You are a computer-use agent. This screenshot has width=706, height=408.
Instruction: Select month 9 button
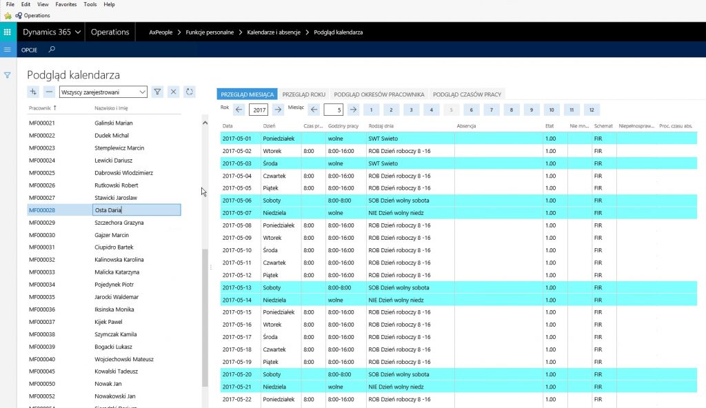tap(532, 110)
